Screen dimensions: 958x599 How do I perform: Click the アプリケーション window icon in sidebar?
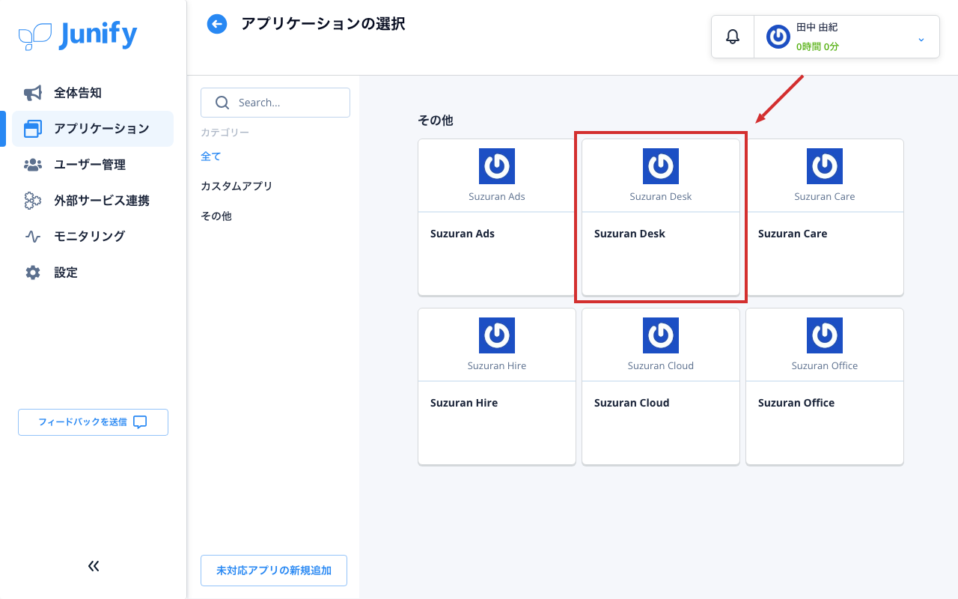click(x=33, y=129)
